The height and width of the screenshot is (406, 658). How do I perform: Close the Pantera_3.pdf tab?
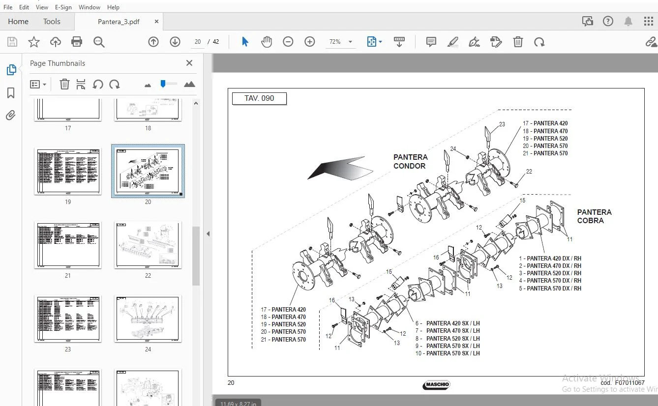click(x=157, y=22)
